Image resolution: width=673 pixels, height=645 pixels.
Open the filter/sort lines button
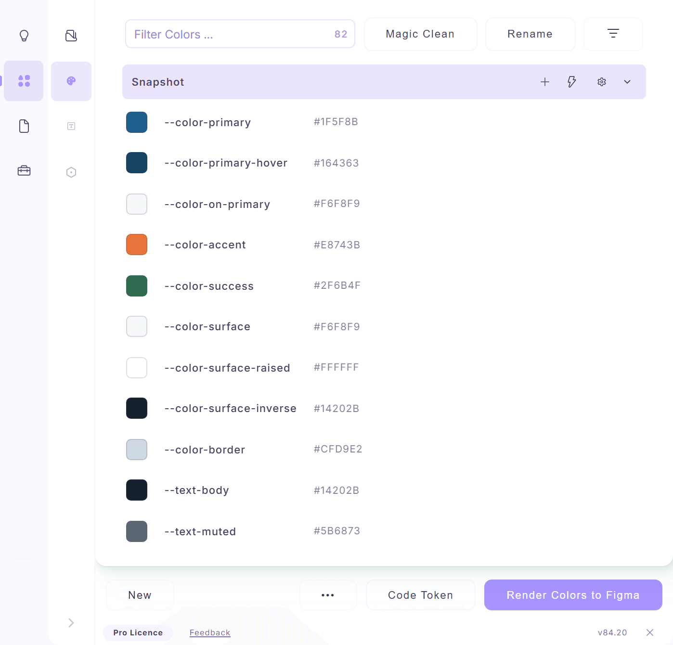tap(613, 34)
